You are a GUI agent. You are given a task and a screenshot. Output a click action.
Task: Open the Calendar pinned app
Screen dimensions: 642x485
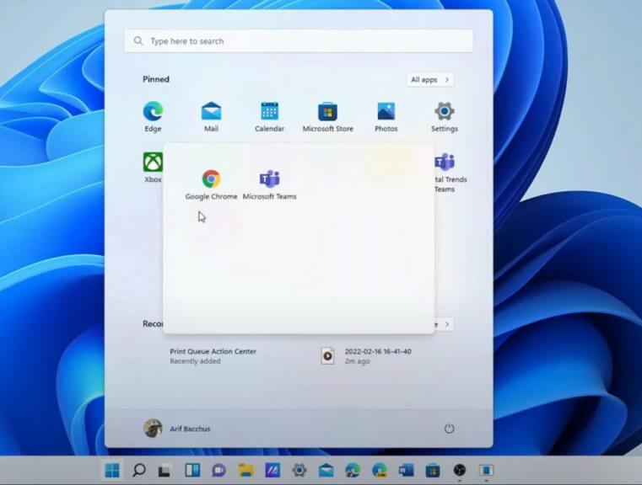point(269,116)
